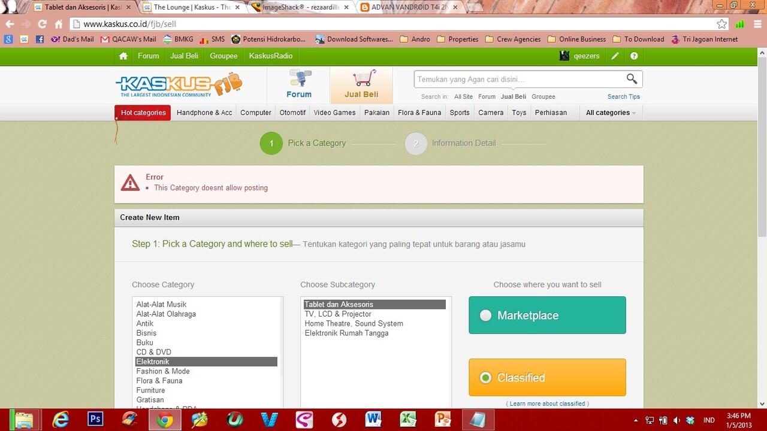Open File Explorer from the taskbar

pos(25,420)
